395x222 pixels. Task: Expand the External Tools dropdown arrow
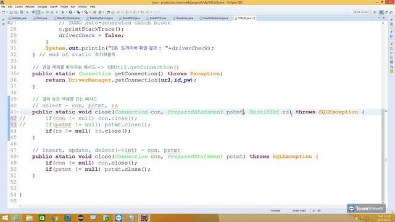(x=90, y=12)
